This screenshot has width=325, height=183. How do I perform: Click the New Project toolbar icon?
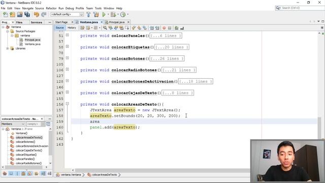(12, 15)
